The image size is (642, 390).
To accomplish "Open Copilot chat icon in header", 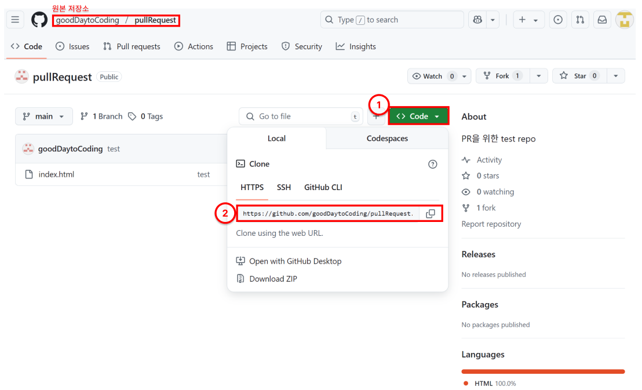I will [477, 20].
